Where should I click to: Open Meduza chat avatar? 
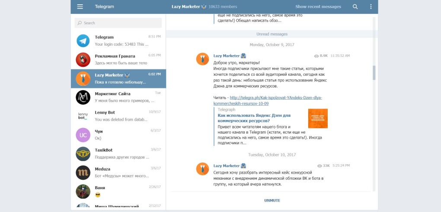point(83,172)
